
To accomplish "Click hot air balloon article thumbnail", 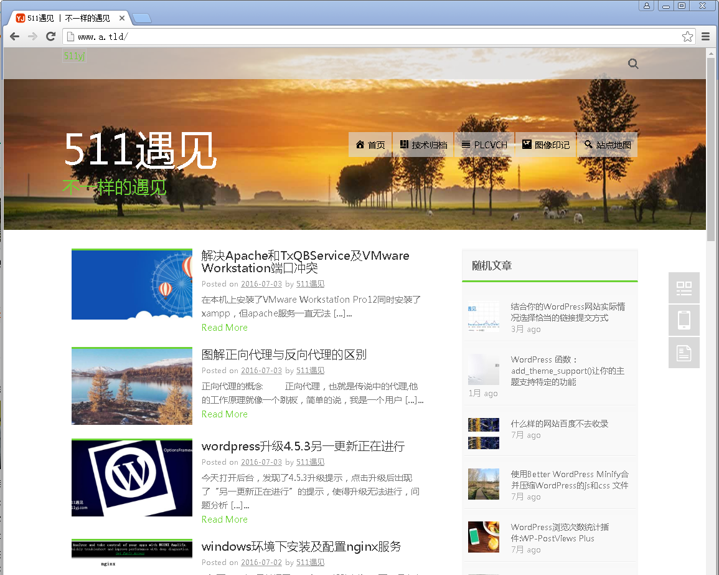I will pyautogui.click(x=132, y=284).
